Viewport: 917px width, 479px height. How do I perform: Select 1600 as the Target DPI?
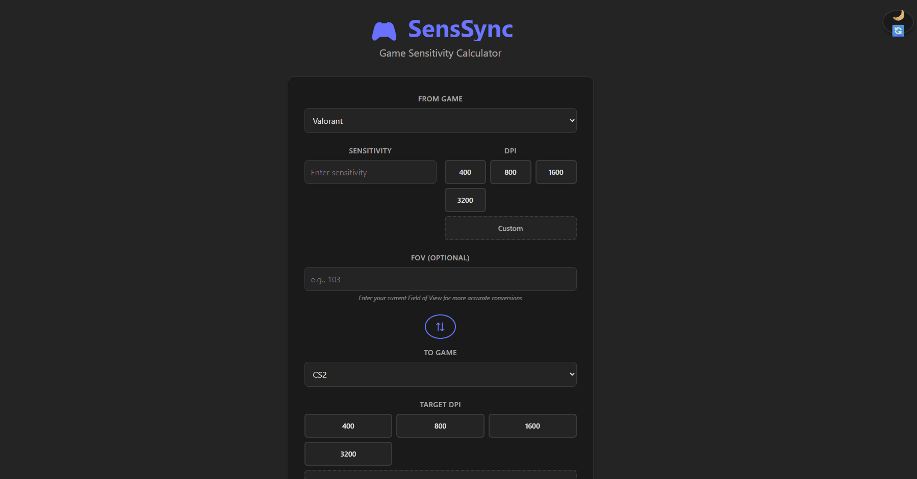click(532, 425)
